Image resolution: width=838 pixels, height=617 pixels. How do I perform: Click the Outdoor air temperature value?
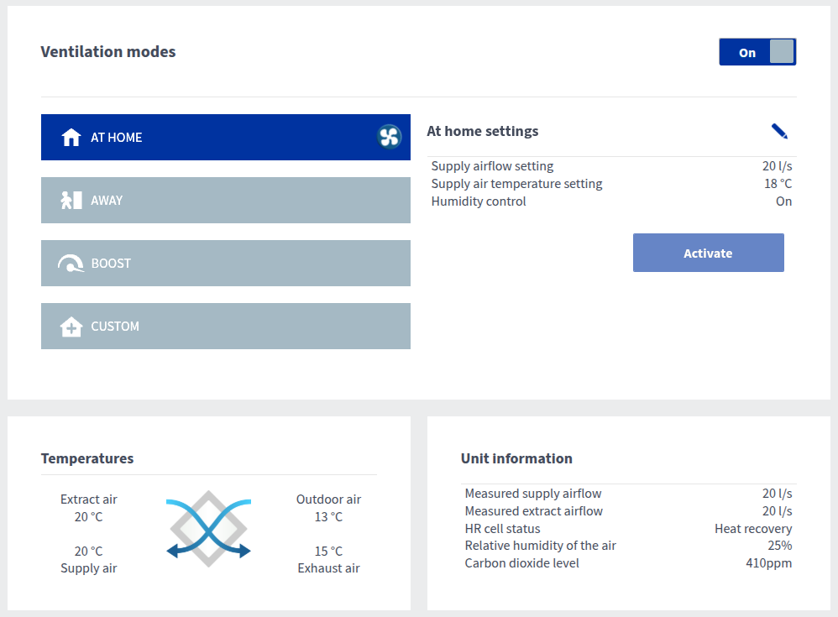point(328,517)
